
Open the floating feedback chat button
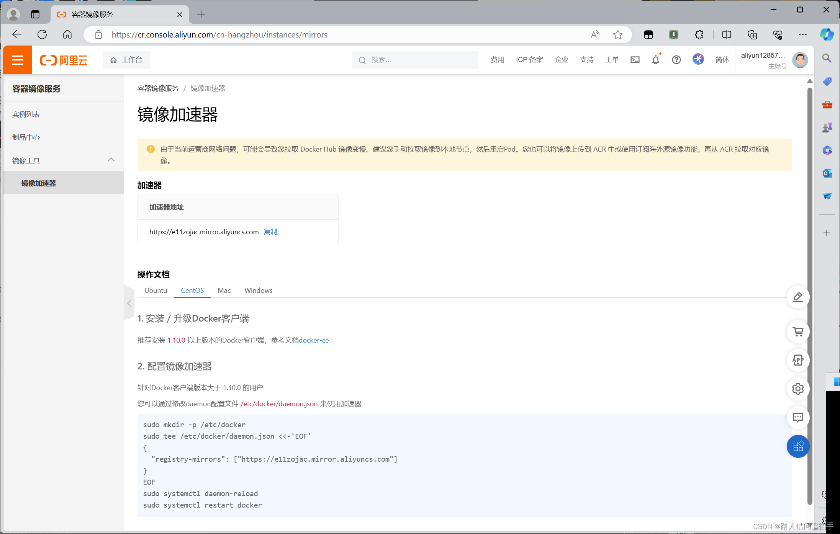(x=798, y=418)
